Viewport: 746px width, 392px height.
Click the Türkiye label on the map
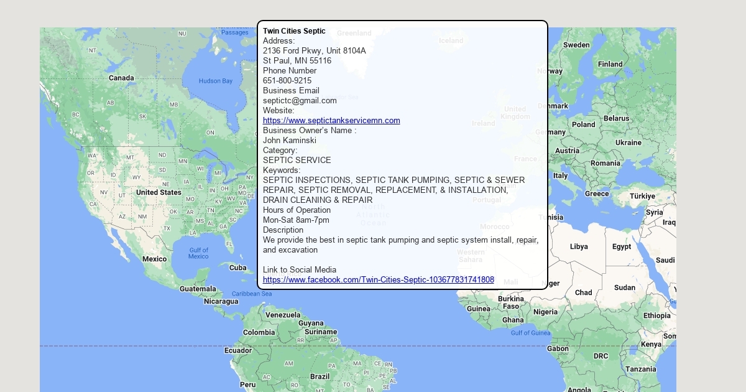pos(642,196)
